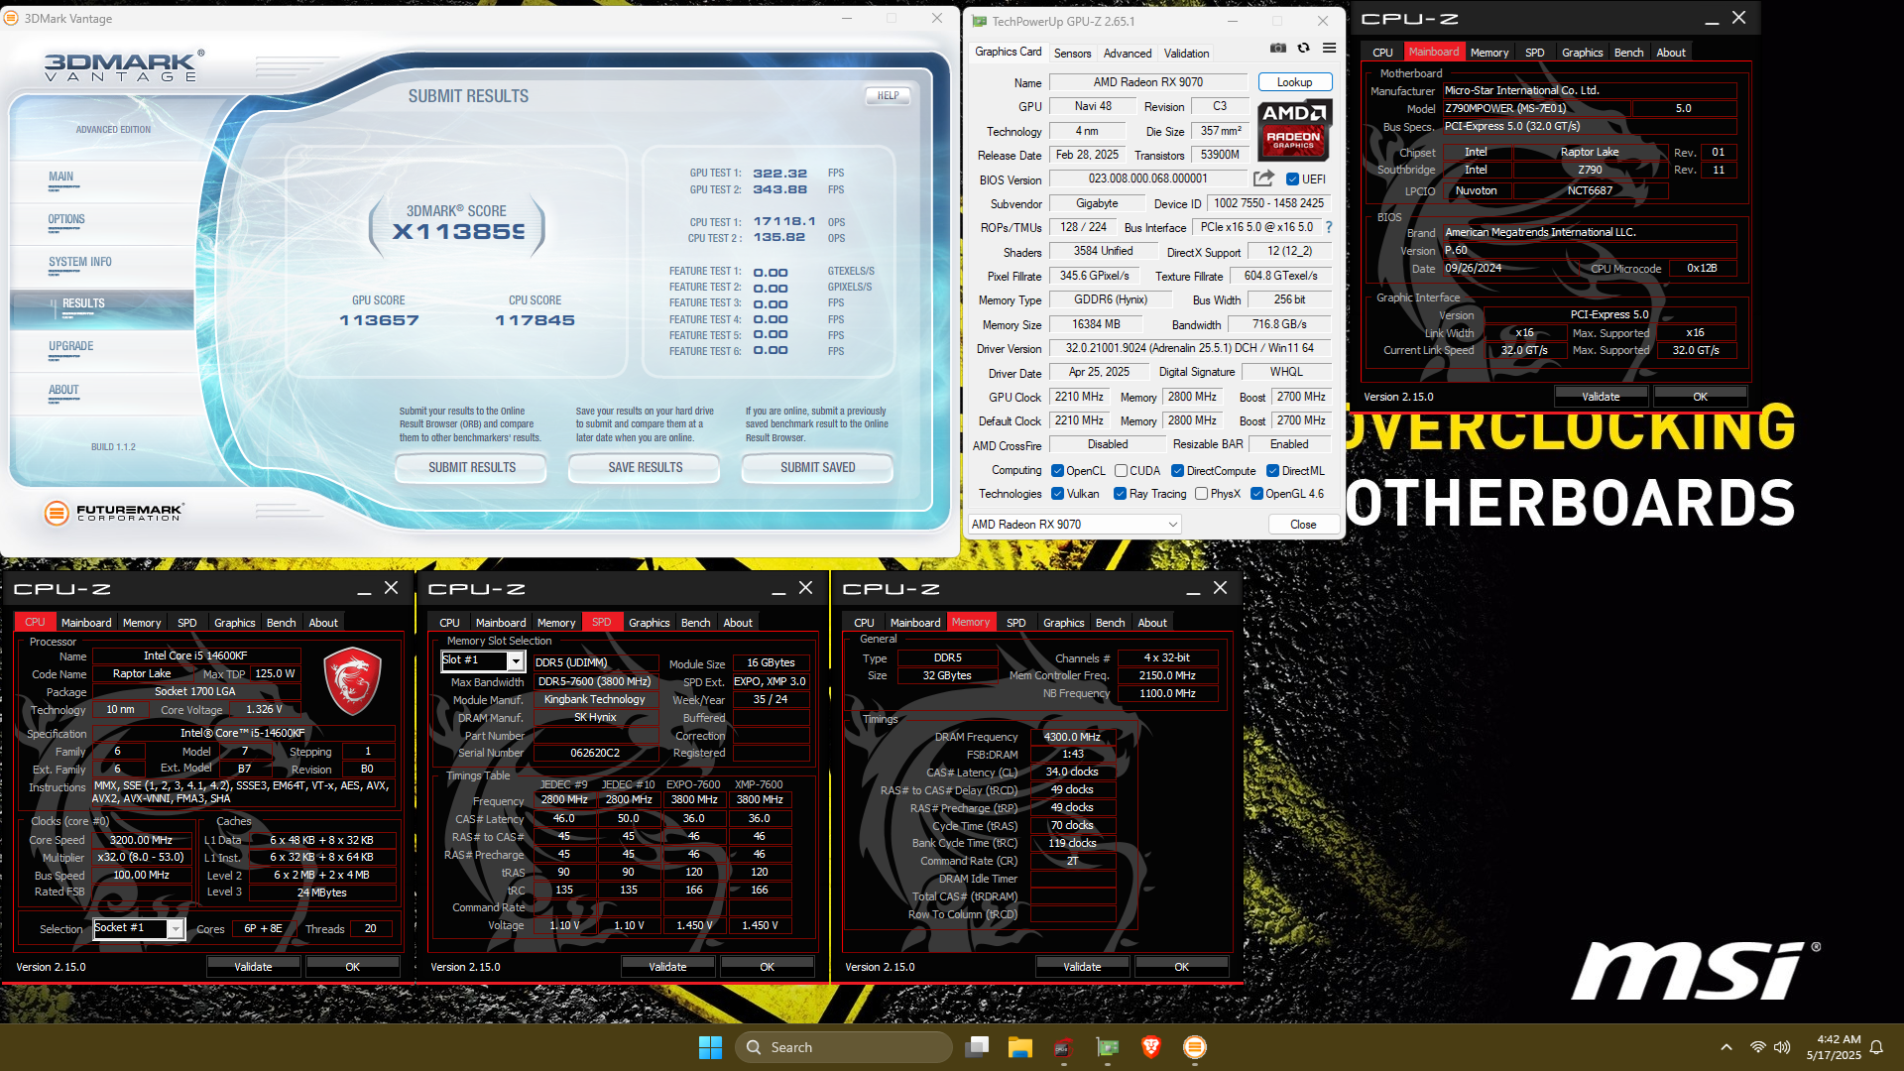
Task: Click the SUBMIT SAVED button
Action: click(x=818, y=467)
